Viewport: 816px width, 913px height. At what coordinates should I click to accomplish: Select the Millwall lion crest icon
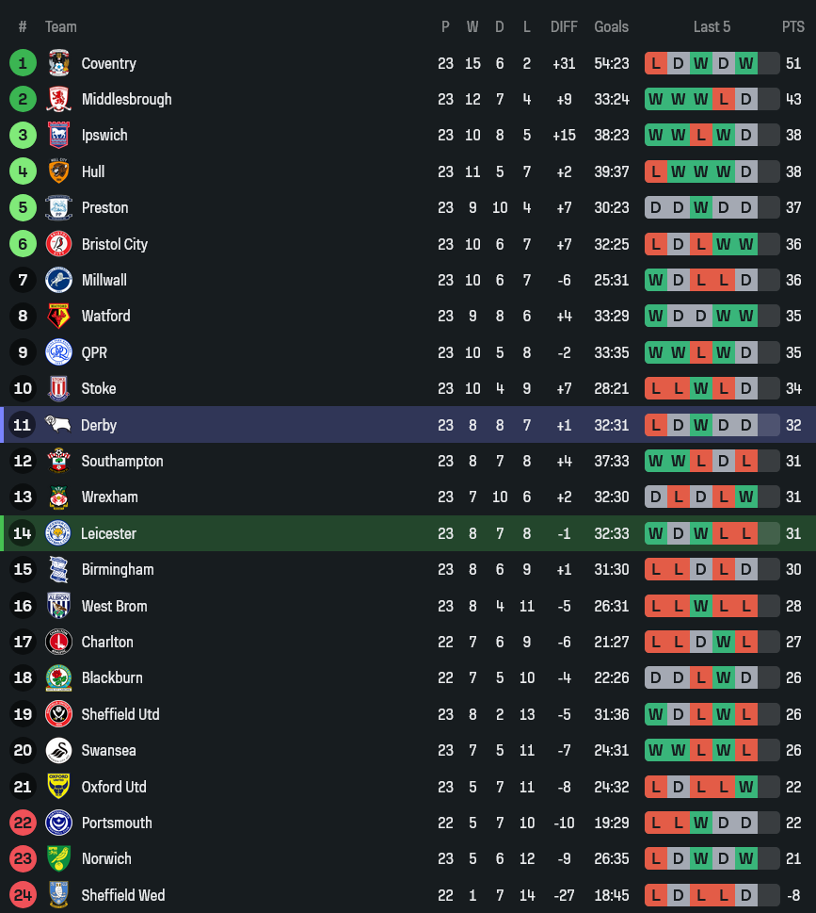click(x=58, y=280)
